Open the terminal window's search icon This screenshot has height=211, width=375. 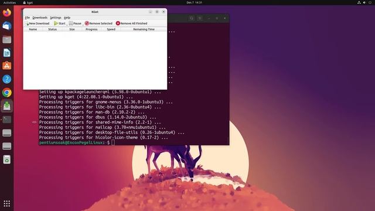tap(192, 18)
